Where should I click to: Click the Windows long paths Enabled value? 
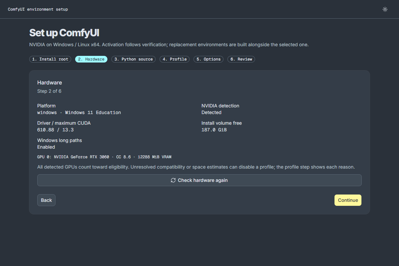46,147
